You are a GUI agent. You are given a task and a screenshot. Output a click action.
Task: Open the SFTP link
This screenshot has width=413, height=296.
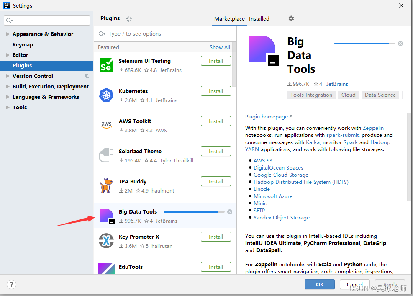(x=259, y=210)
